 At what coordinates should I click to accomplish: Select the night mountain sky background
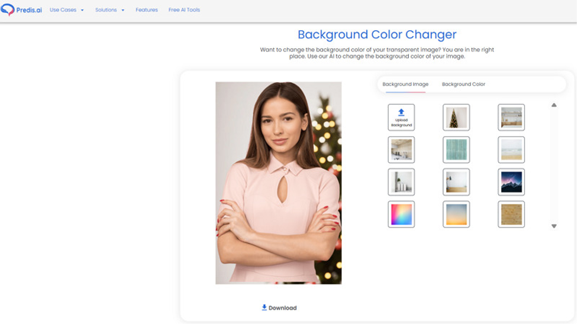511,182
